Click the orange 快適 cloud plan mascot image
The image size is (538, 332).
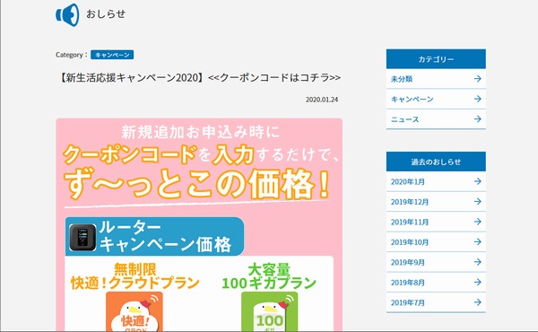coord(134,311)
